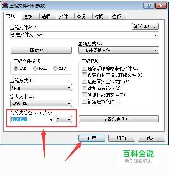The height and width of the screenshot is (175, 169).
Task: Toggle 添加恢复记录 checkbox
Action: (84, 88)
